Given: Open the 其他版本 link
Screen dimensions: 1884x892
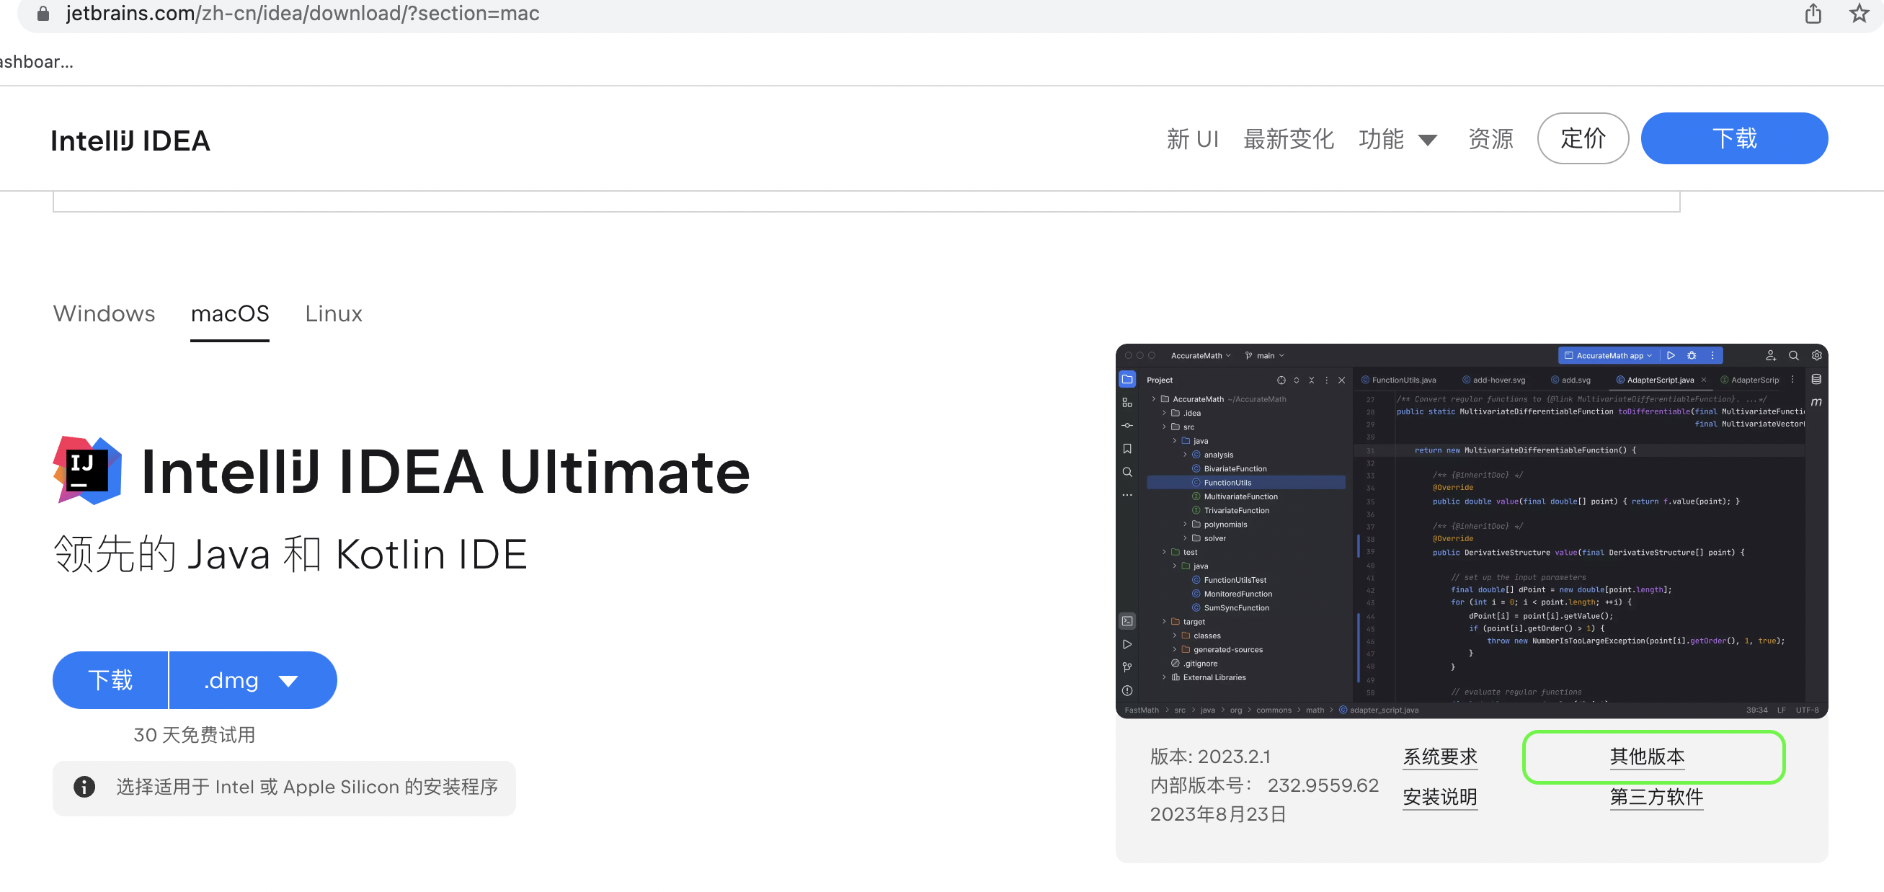Looking at the screenshot, I should (1646, 756).
